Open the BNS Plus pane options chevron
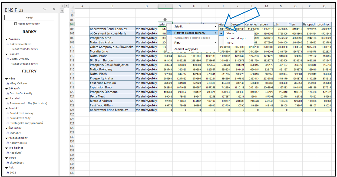This screenshot has width=337, height=177. (x=45, y=9)
